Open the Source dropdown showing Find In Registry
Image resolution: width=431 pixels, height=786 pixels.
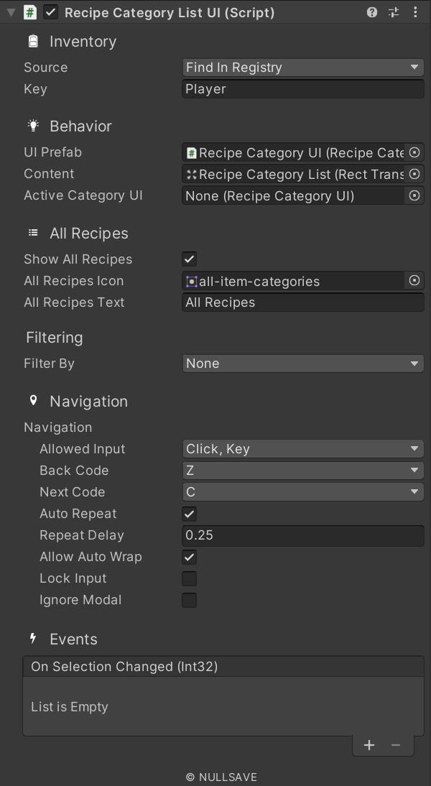[302, 67]
